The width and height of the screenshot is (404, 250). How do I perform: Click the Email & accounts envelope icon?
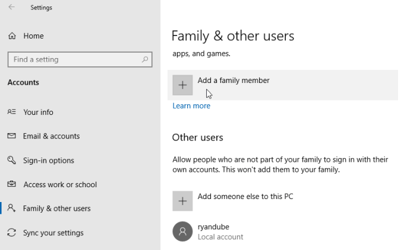point(11,136)
